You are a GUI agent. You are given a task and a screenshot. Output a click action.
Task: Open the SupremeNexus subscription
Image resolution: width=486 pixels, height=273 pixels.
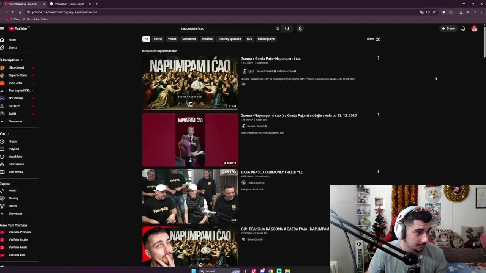pos(18,75)
